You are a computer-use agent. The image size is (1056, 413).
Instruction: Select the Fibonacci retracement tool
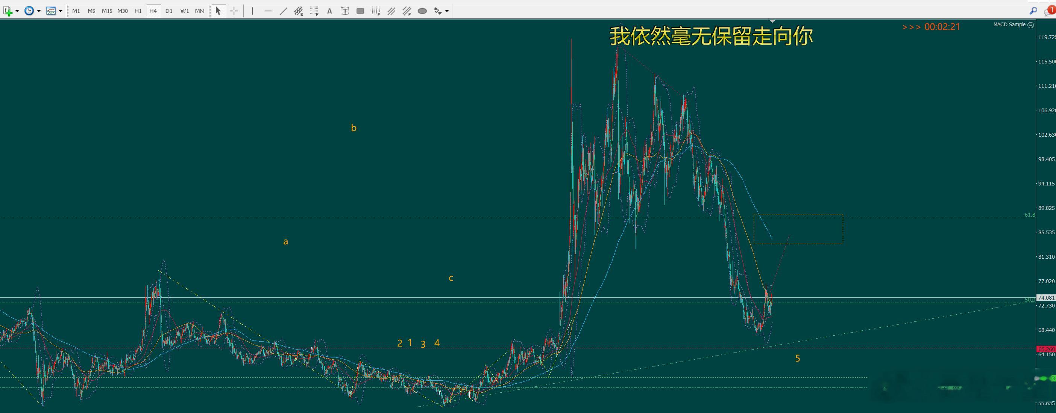[x=314, y=11]
